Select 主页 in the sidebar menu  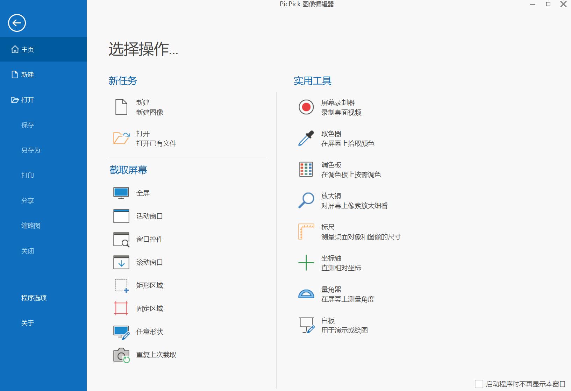pyautogui.click(x=43, y=49)
